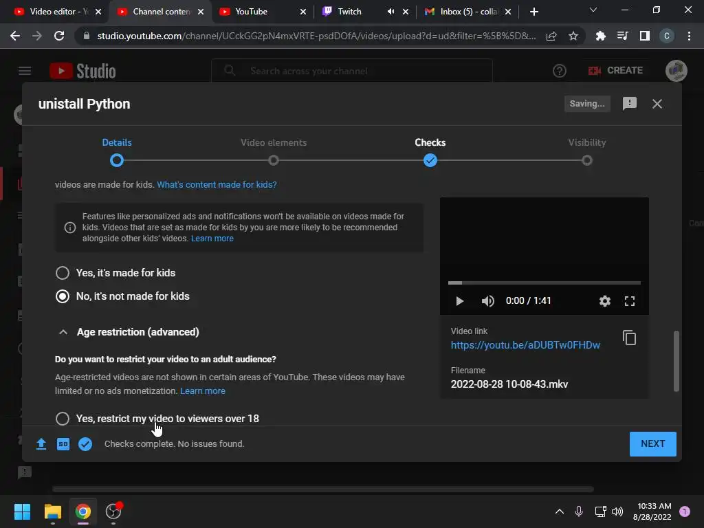
Task: Select Yes, restrict my video to viewers over 18
Action: click(157, 419)
